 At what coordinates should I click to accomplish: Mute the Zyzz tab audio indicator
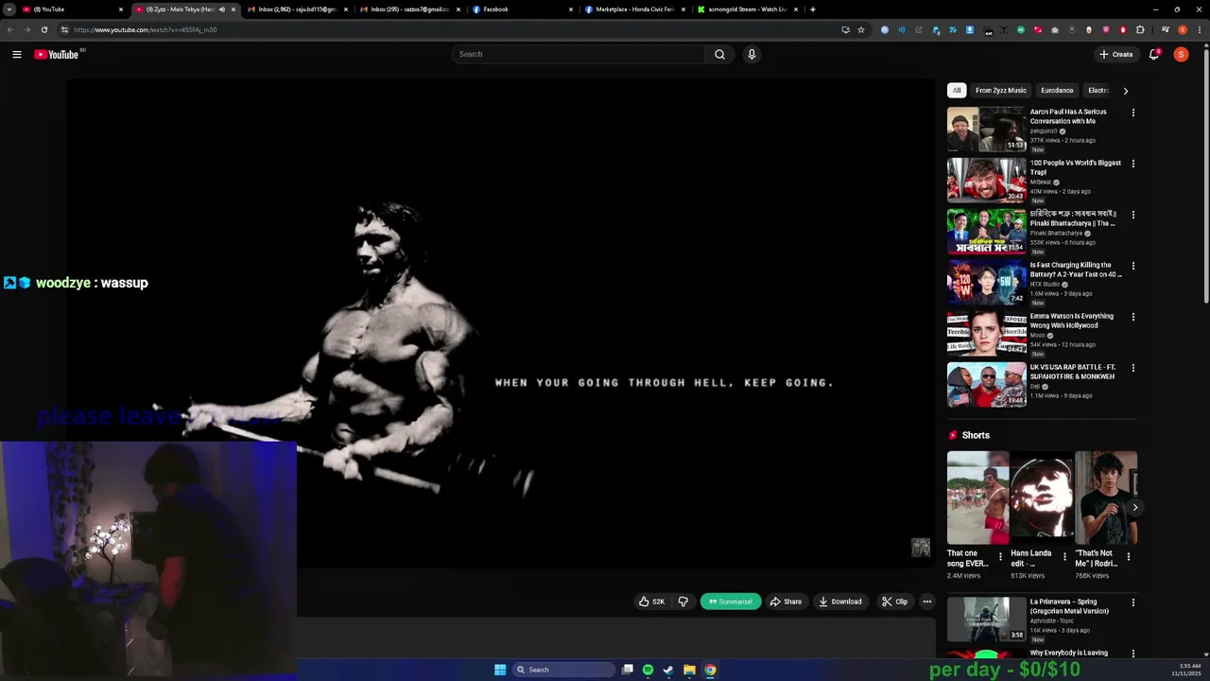(x=222, y=9)
